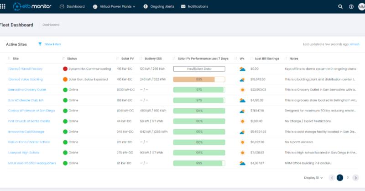
Task: Click green status dot for Costco Wholesale
Action: [65, 111]
